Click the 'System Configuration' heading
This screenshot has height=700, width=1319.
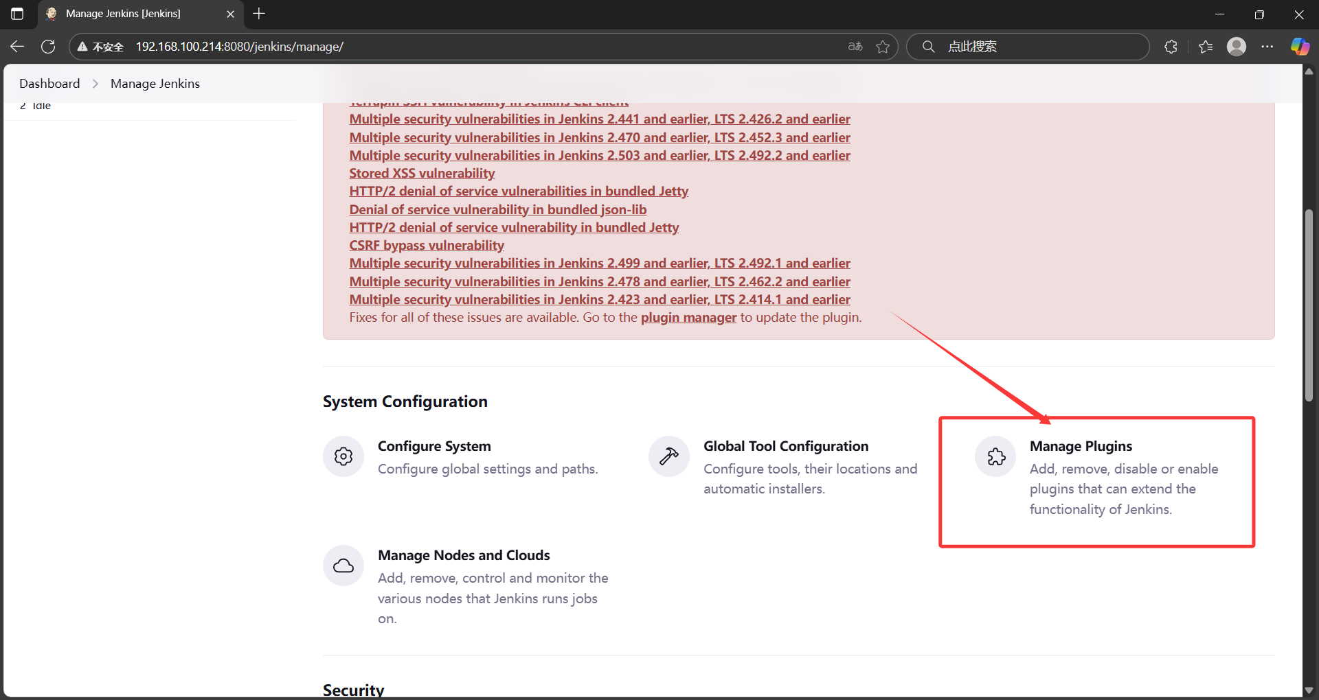tap(405, 401)
